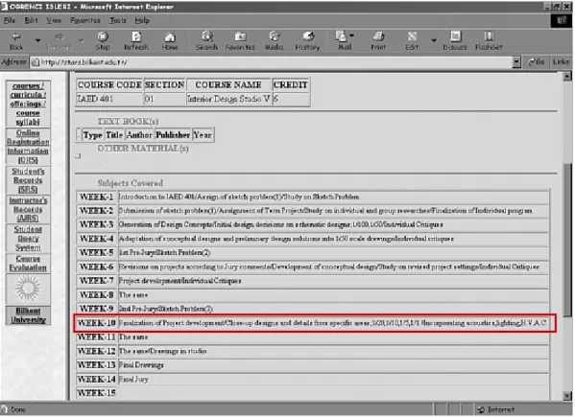Click the Go button beside address bar

pos(537,62)
